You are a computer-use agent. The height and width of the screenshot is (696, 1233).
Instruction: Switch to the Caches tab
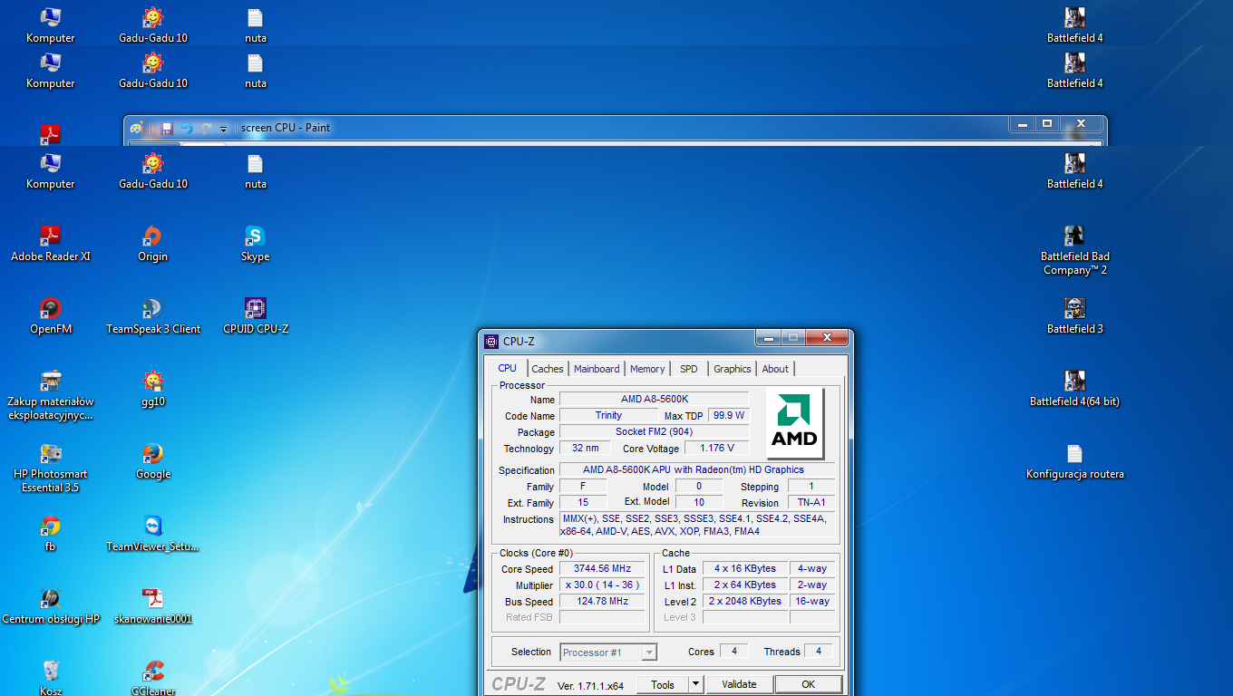(547, 369)
